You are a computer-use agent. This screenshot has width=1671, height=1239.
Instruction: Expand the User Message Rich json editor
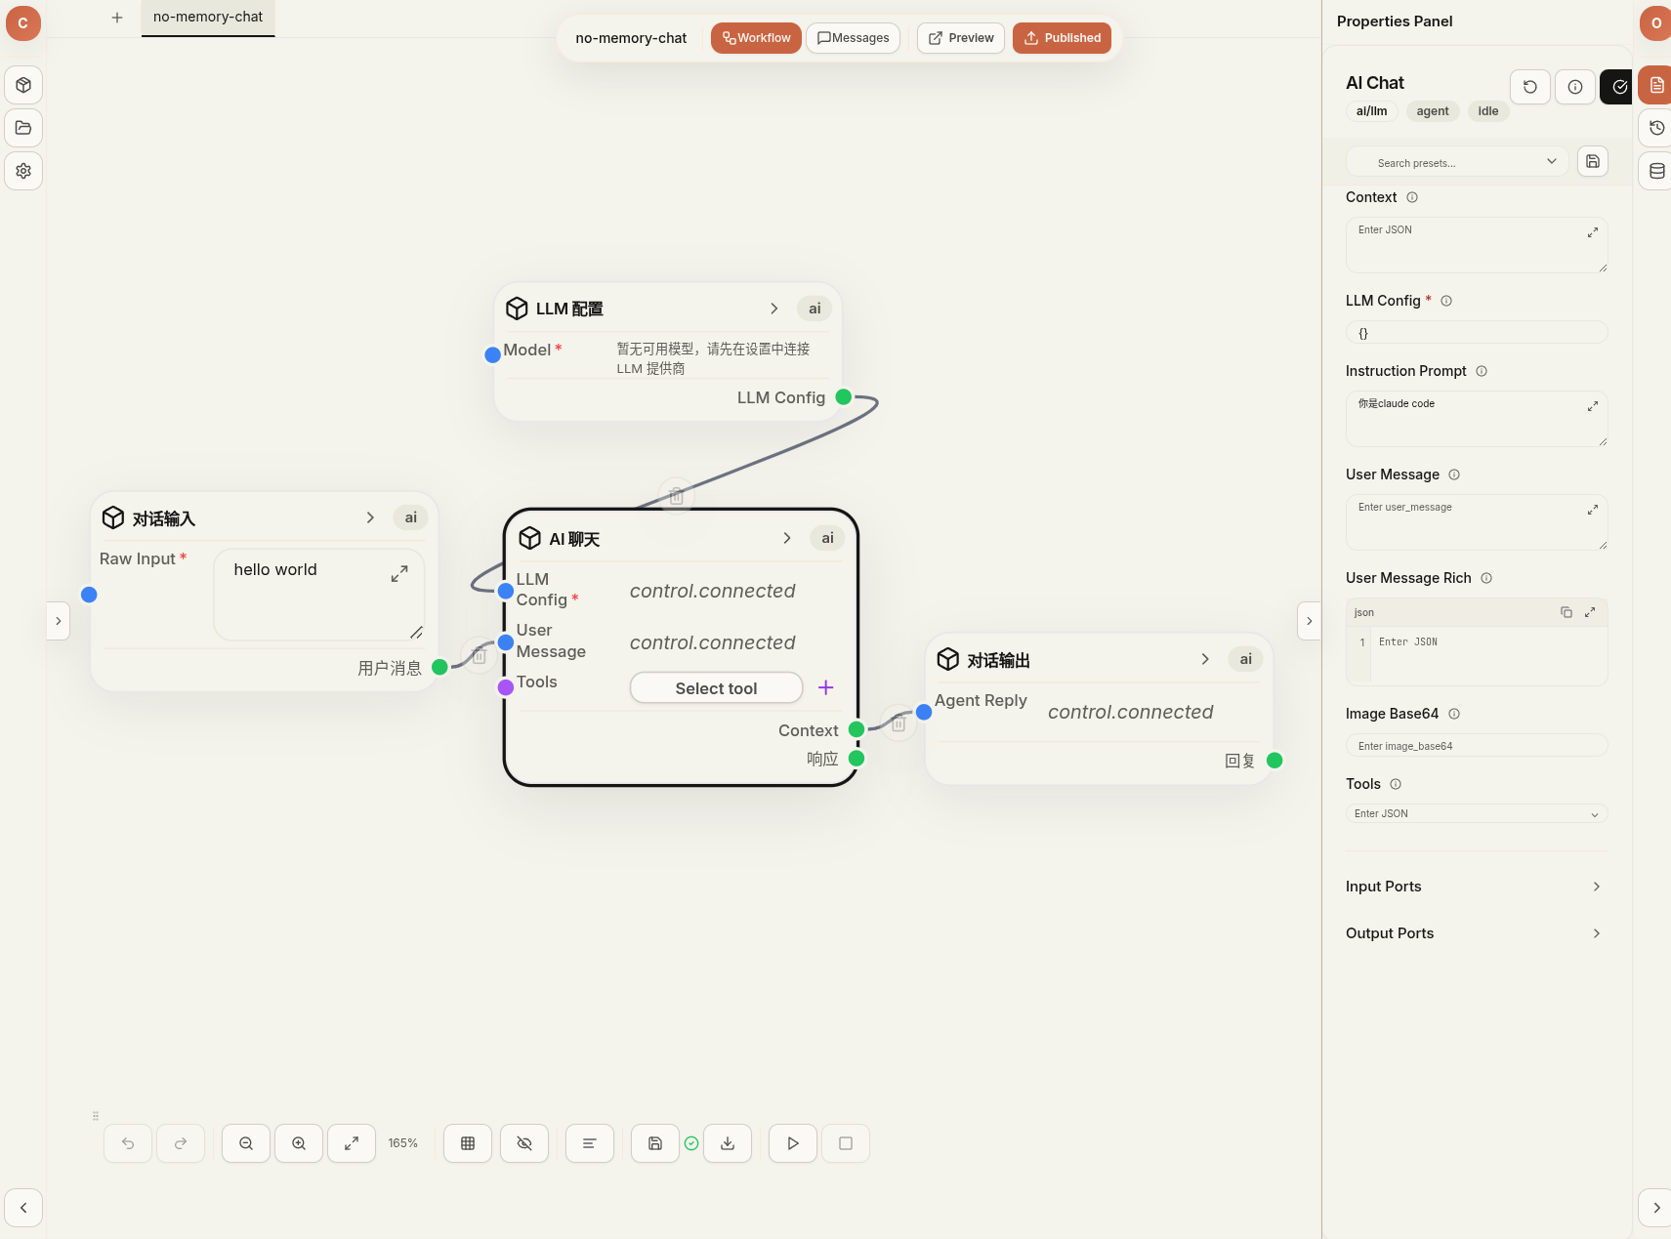(1590, 612)
